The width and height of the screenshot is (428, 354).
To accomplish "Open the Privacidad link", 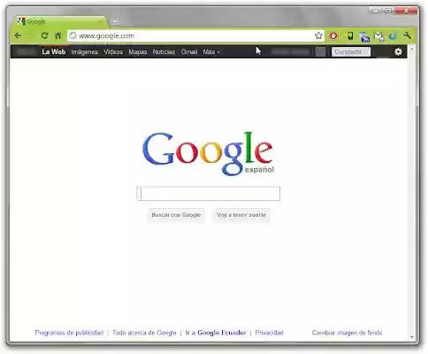I will [x=269, y=333].
